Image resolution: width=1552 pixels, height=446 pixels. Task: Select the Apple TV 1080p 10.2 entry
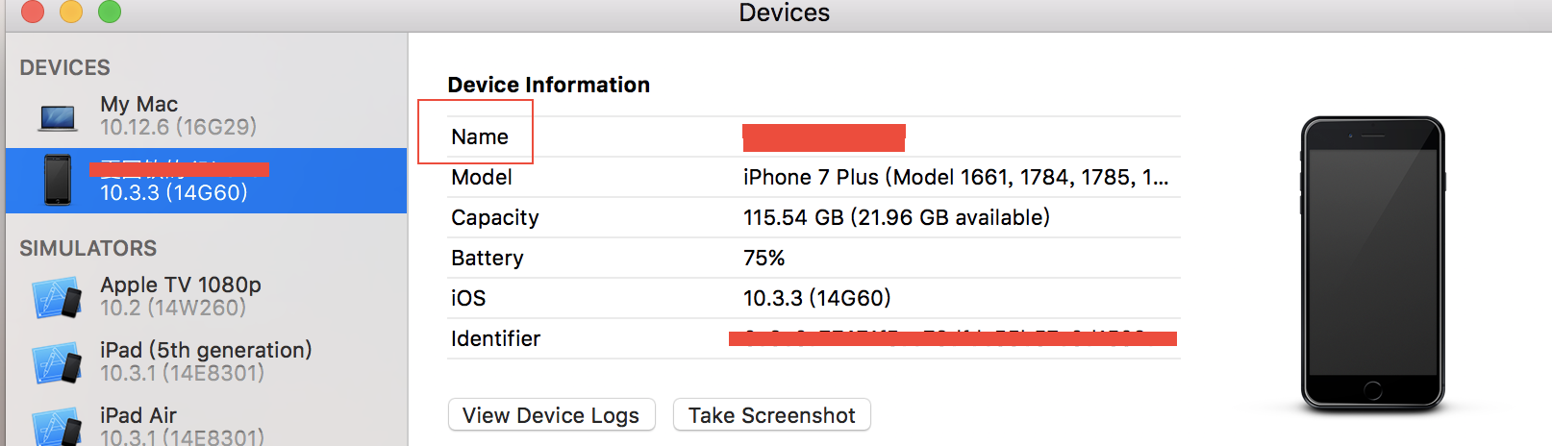point(206,296)
